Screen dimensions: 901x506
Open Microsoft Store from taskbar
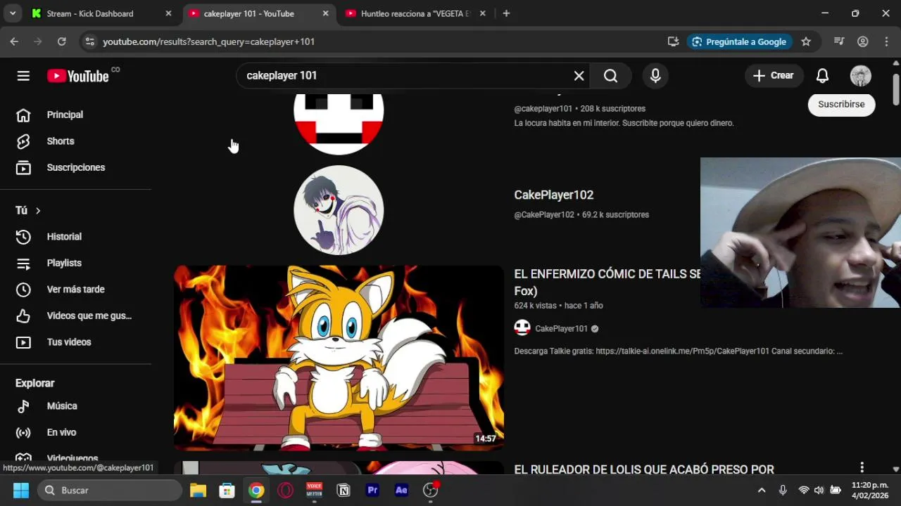coord(227,490)
